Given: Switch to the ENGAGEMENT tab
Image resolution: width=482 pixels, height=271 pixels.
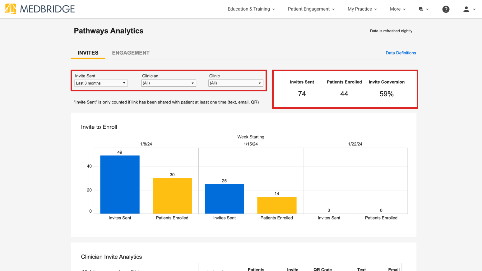Looking at the screenshot, I should coord(131,53).
